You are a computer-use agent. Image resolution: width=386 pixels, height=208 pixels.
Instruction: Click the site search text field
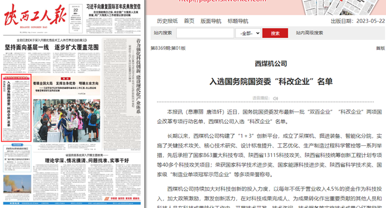point(205,33)
